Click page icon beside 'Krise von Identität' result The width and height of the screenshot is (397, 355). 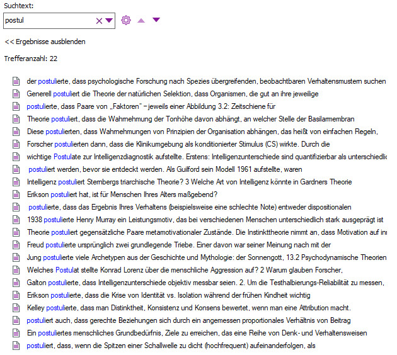(x=16, y=295)
